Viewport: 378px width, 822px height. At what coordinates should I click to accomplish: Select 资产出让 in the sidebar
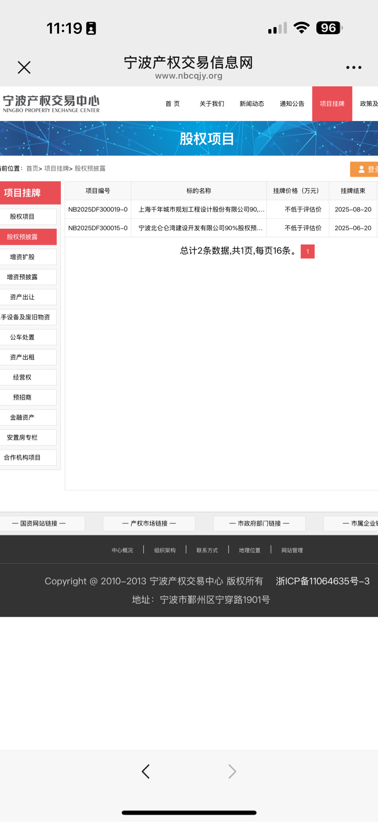[x=28, y=297]
